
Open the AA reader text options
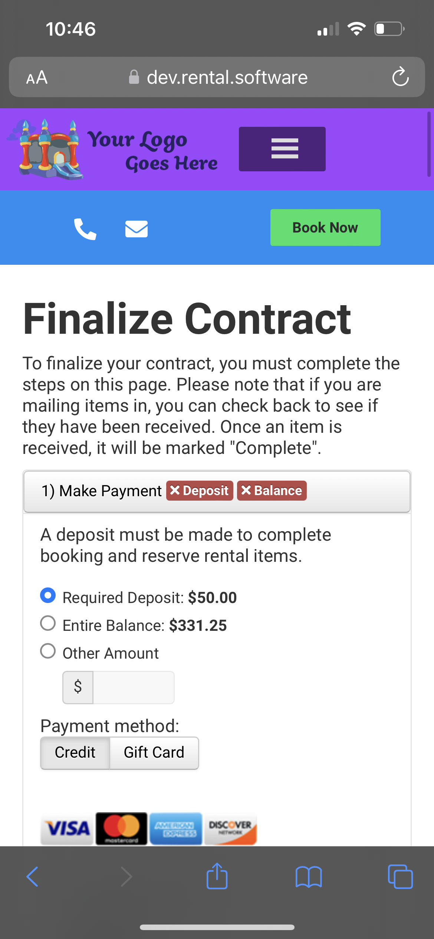point(37,78)
